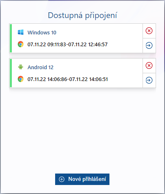The image size is (165, 194).
Task: Click blank space right of Android 12 label
Action: click(x=98, y=67)
